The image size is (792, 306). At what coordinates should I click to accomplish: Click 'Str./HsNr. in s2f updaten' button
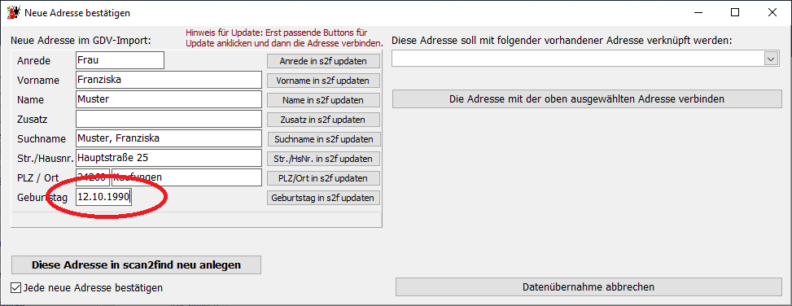point(323,159)
